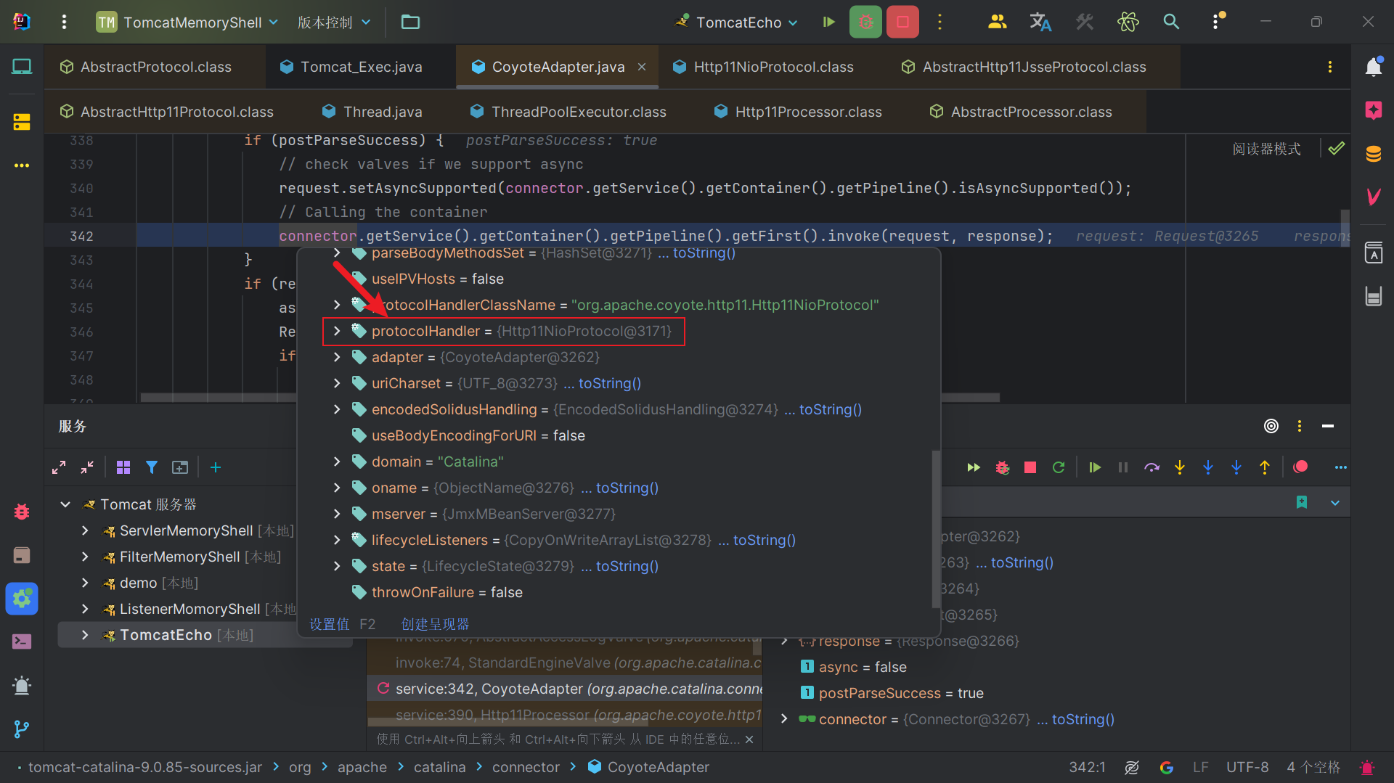The image size is (1394, 783).
Task: Open Code With Me people icon
Action: coord(997,22)
